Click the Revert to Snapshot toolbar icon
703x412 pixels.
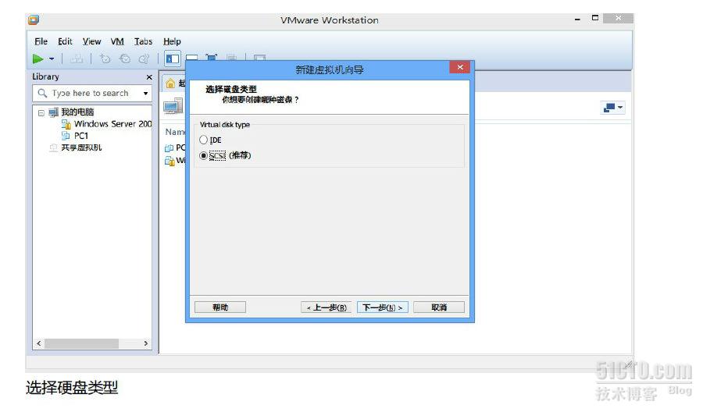(125, 59)
